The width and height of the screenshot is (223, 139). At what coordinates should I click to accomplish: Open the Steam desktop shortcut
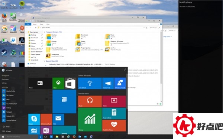coord(4,54)
